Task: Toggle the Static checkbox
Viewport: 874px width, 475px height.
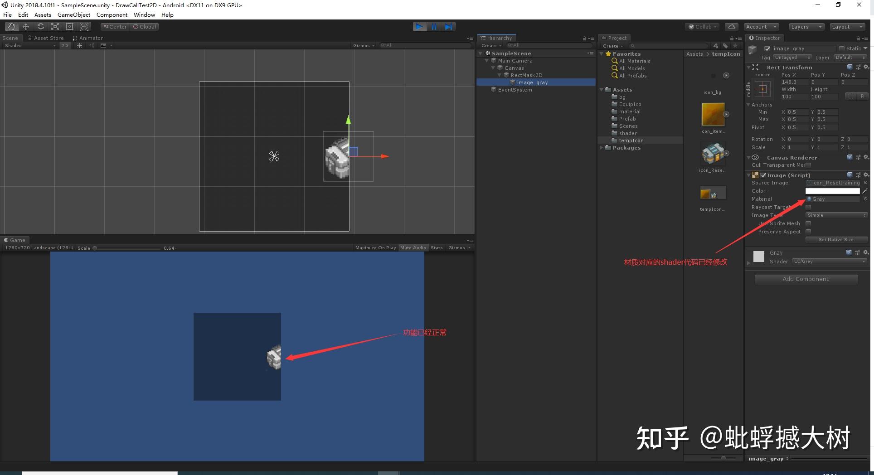Action: coord(841,48)
